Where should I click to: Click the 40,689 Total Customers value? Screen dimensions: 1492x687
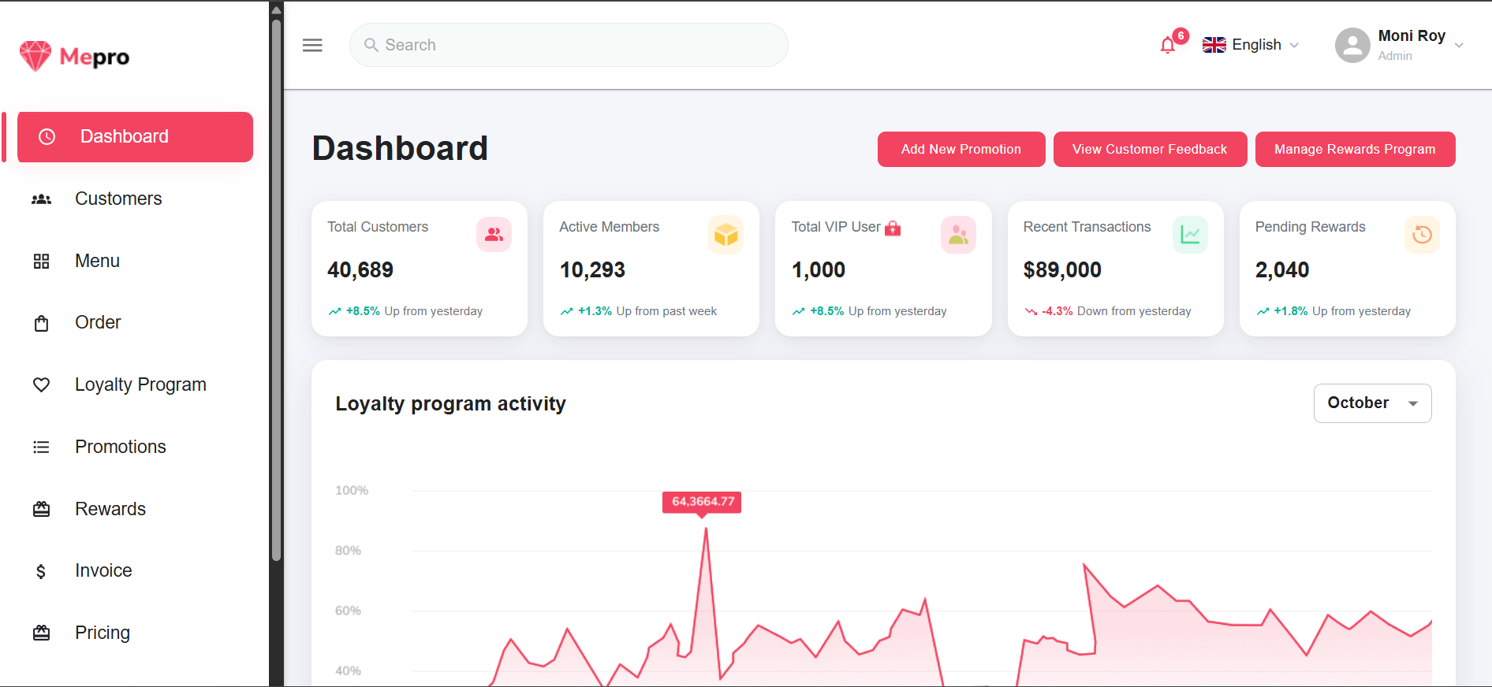point(360,270)
